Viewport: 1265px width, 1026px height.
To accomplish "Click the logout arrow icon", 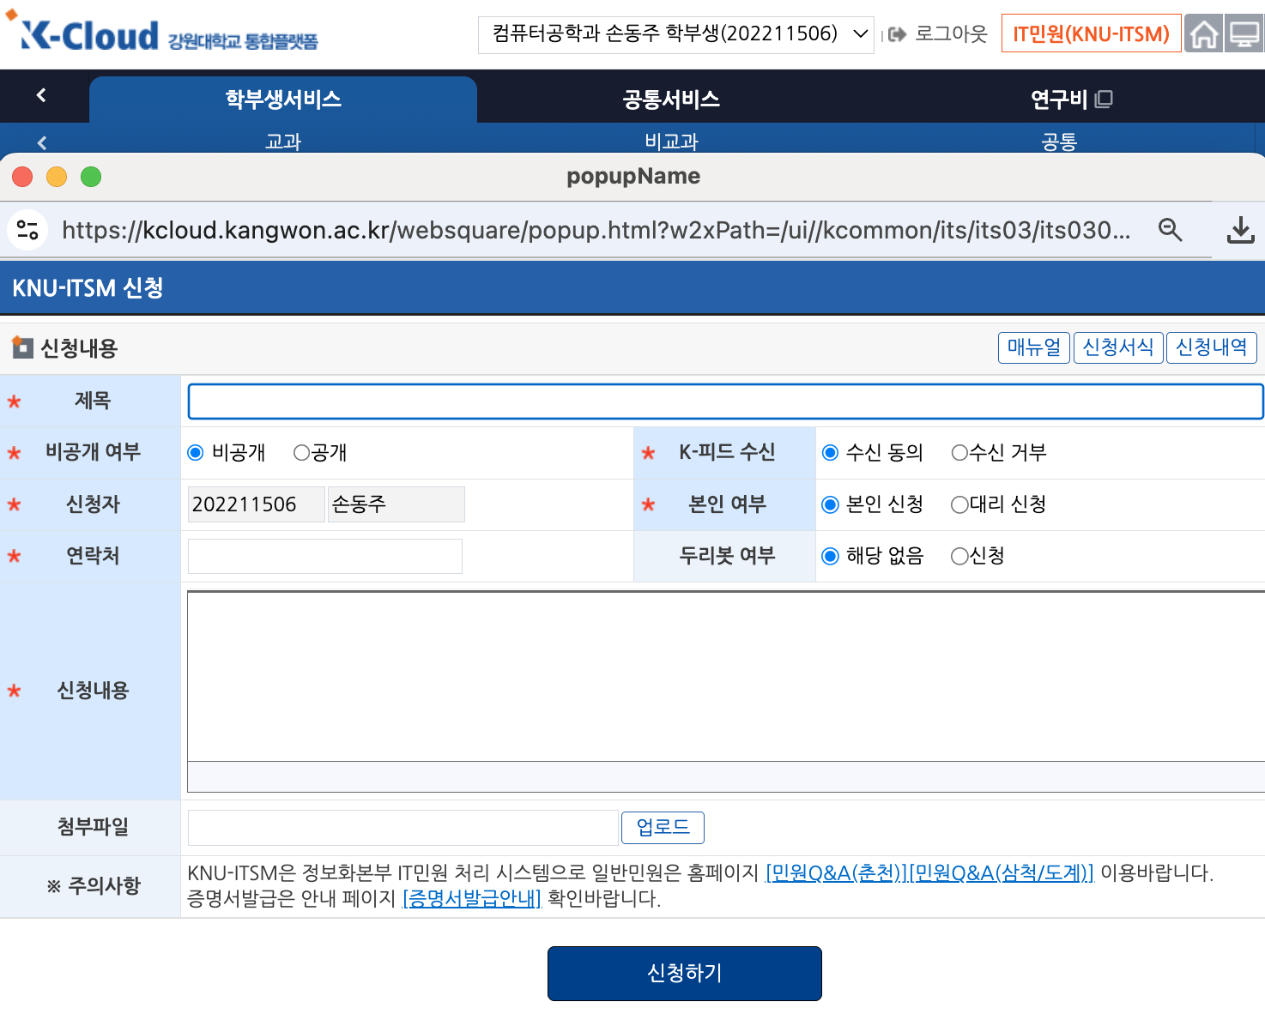I will click(896, 34).
